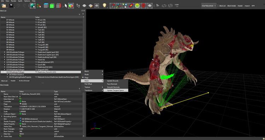This screenshot has width=265, height=140.
Task: Toggle the axes display icon
Action: 119,6
